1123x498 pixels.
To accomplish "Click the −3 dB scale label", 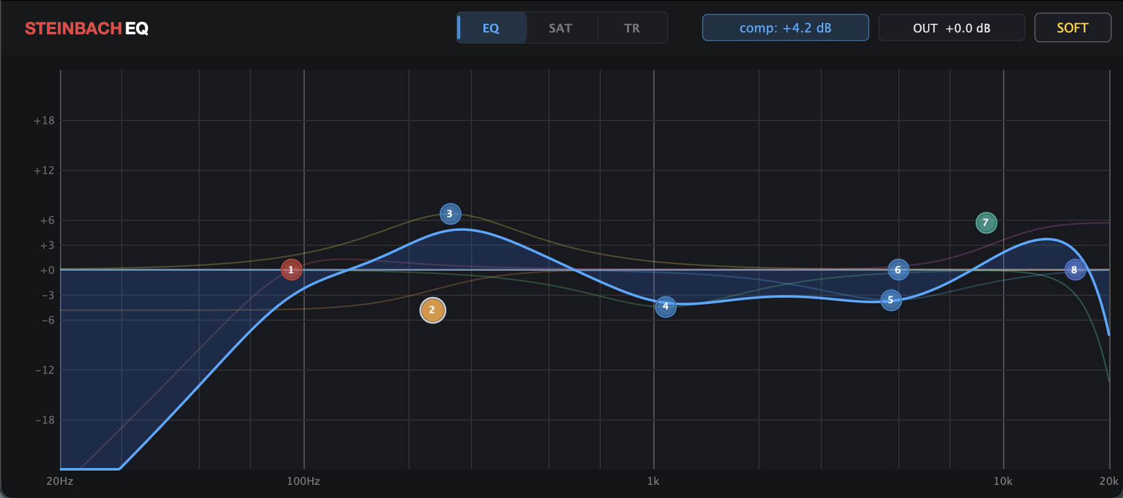I will point(47,295).
